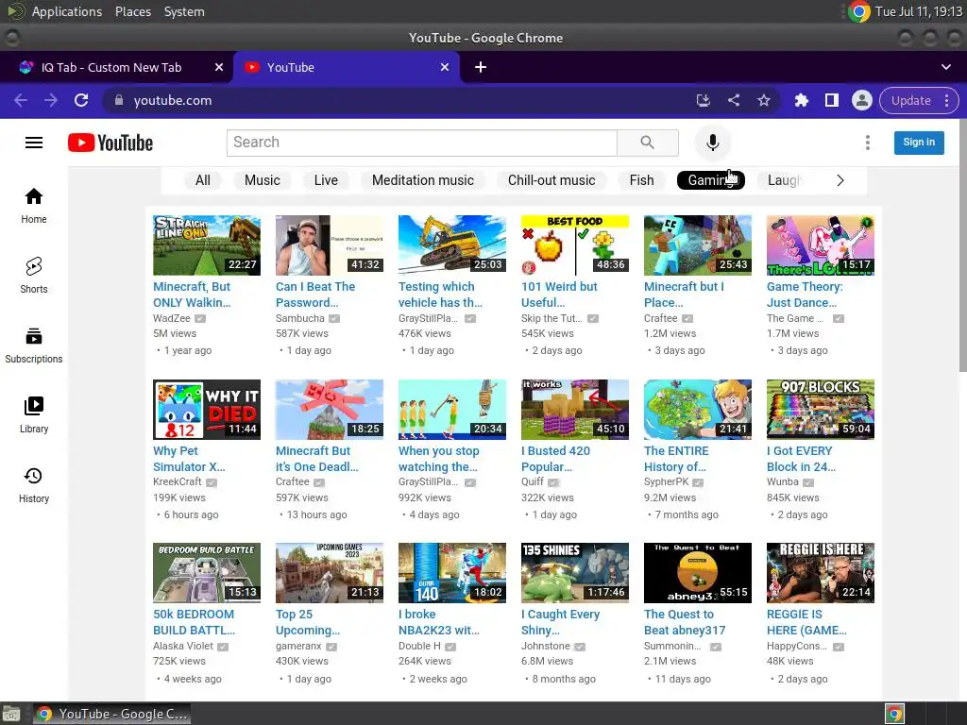
Task: Click the date and time clock
Action: pos(918,11)
